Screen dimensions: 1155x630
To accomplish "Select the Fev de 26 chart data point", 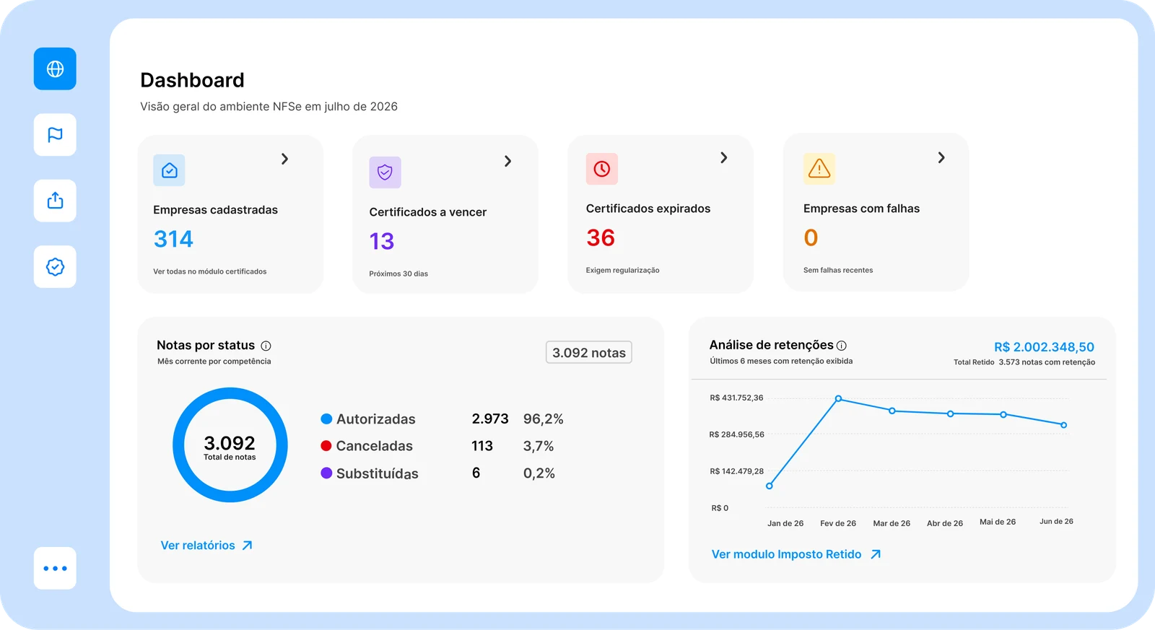I will point(838,398).
